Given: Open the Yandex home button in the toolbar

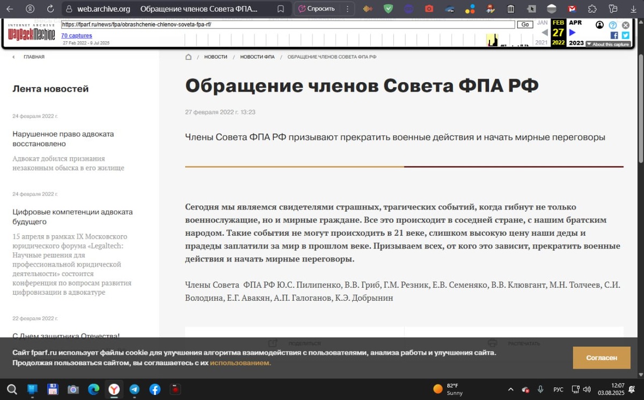Looking at the screenshot, I should (x=30, y=9).
